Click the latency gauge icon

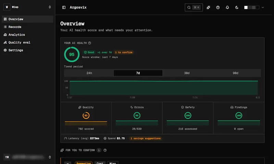click(x=65, y=138)
